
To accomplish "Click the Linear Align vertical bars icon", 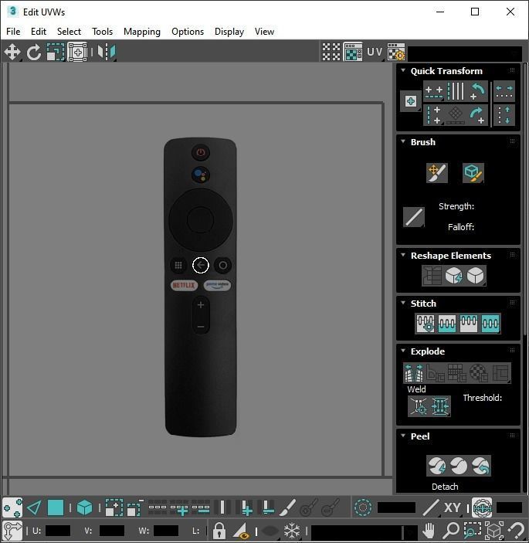I will 456,91.
